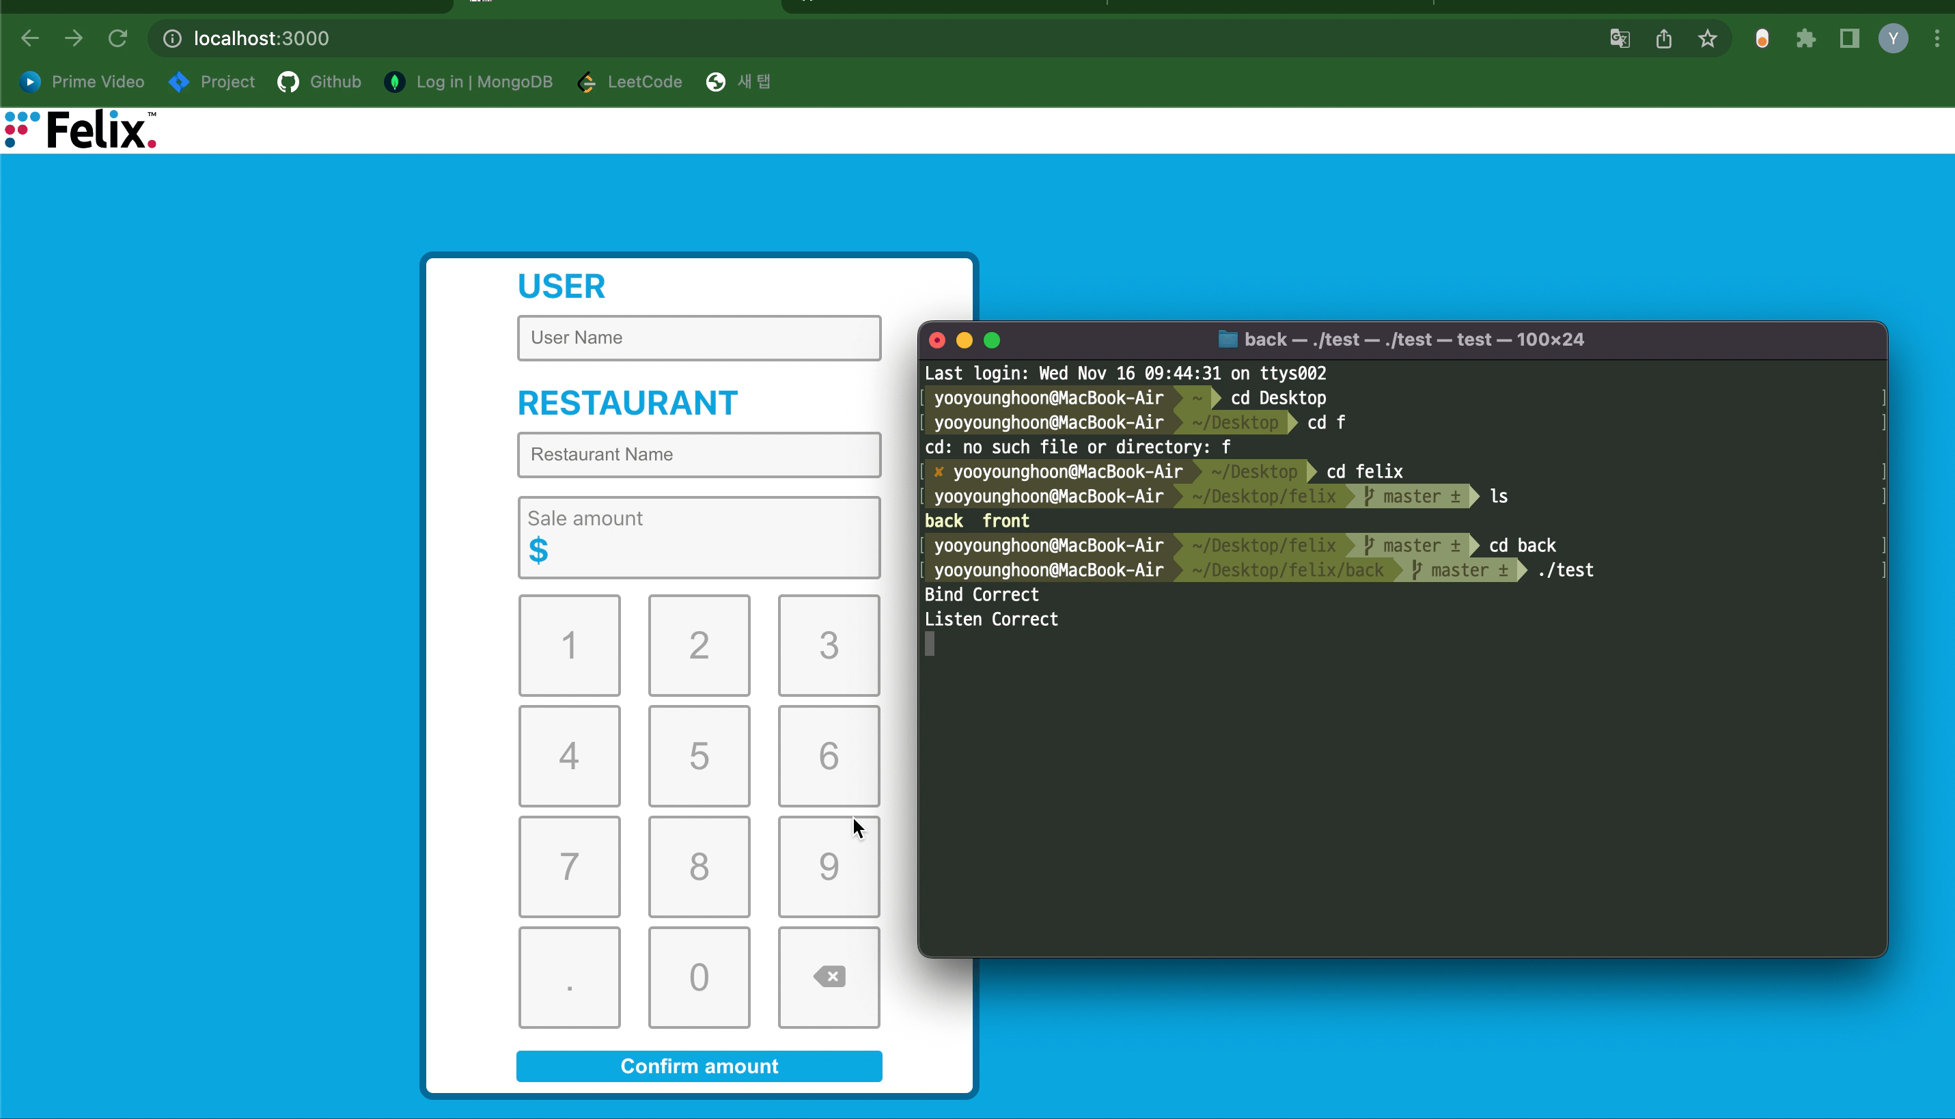This screenshot has height=1119, width=1955.
Task: Click the backspace delete key on keypad
Action: 829,977
